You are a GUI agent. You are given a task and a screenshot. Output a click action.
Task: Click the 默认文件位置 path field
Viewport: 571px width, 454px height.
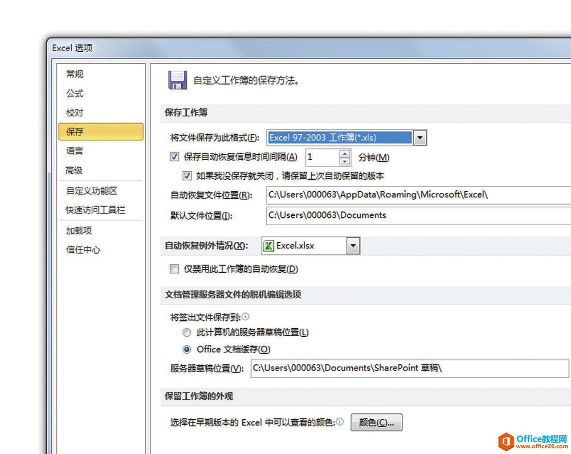tap(418, 215)
